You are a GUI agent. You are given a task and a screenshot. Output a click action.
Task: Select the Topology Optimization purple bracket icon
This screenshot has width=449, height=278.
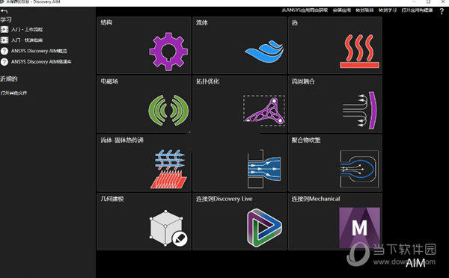[x=264, y=111]
